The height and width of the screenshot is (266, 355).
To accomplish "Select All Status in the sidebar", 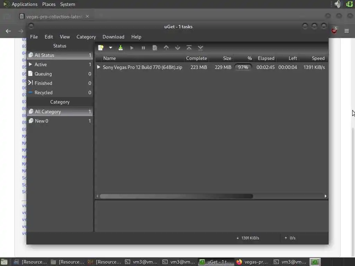I will click(60, 55).
